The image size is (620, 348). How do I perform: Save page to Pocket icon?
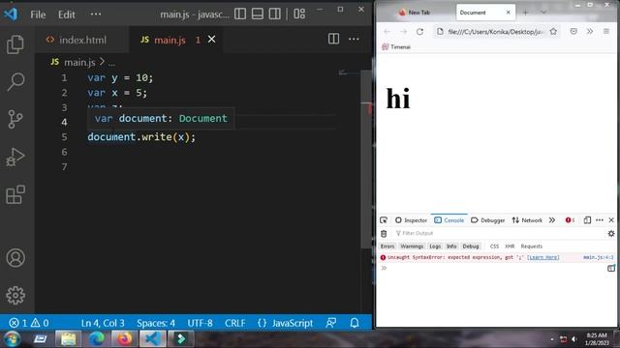coord(573,32)
